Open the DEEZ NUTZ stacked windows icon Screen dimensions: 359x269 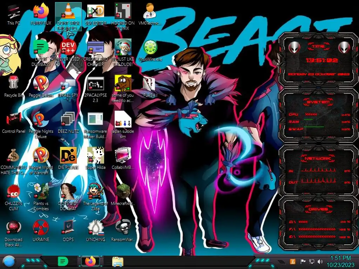[68, 123]
